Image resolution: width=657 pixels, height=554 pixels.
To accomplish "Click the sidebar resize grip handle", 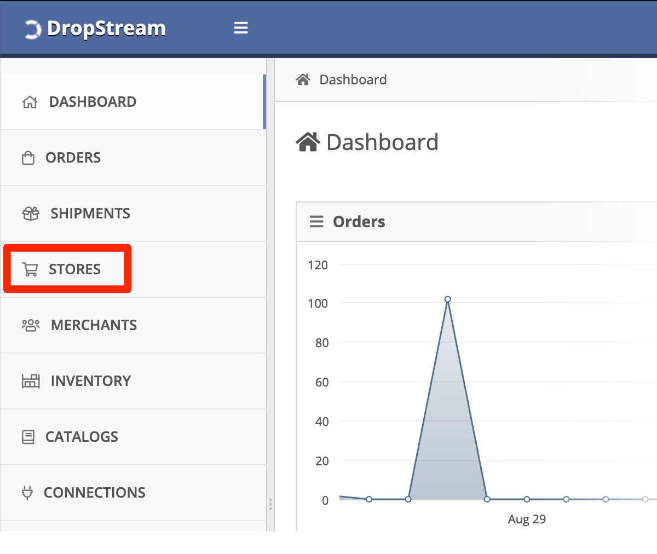I will 270,504.
